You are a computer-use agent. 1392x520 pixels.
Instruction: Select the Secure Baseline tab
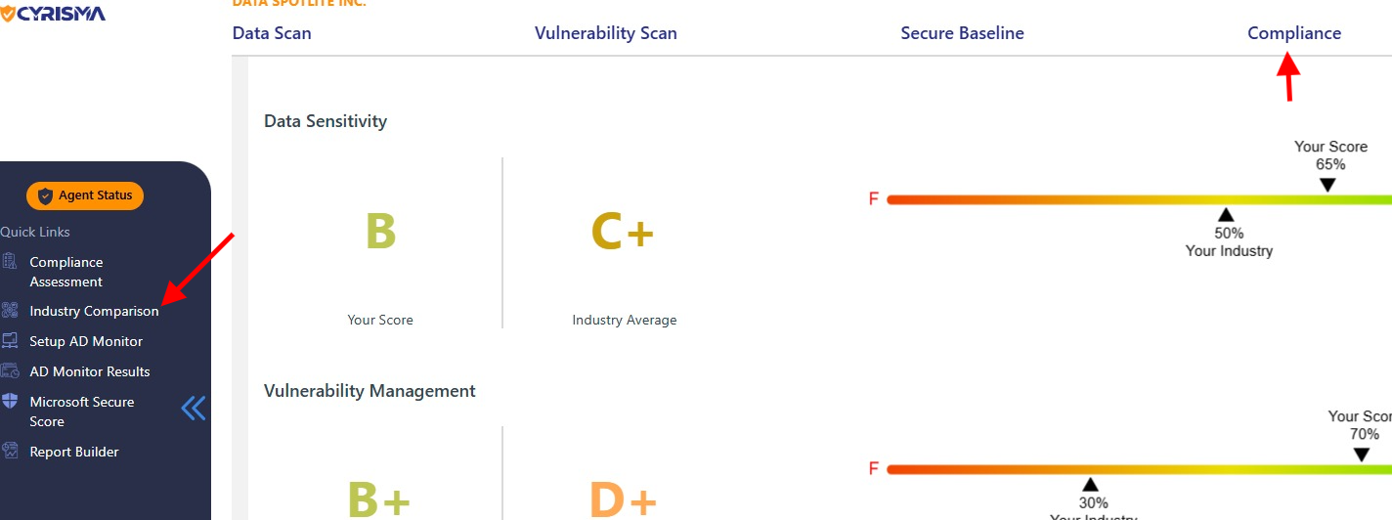[x=962, y=33]
